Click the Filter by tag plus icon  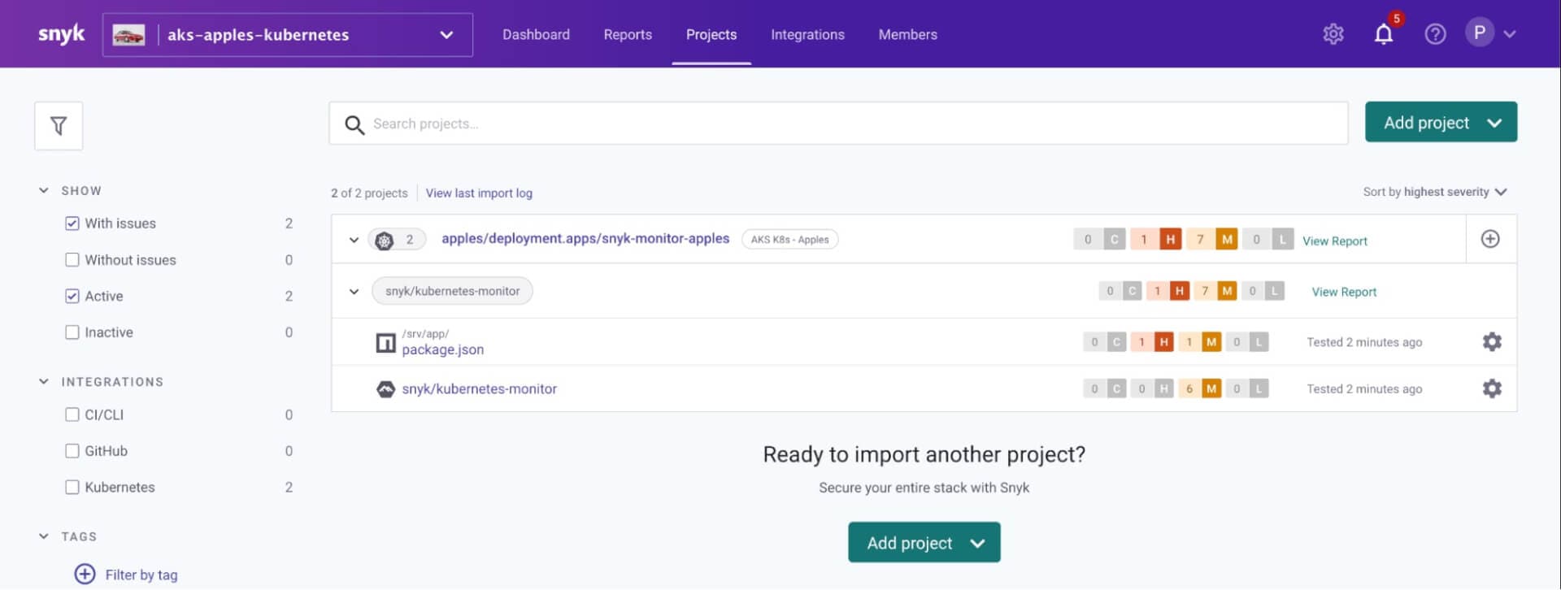click(x=85, y=575)
